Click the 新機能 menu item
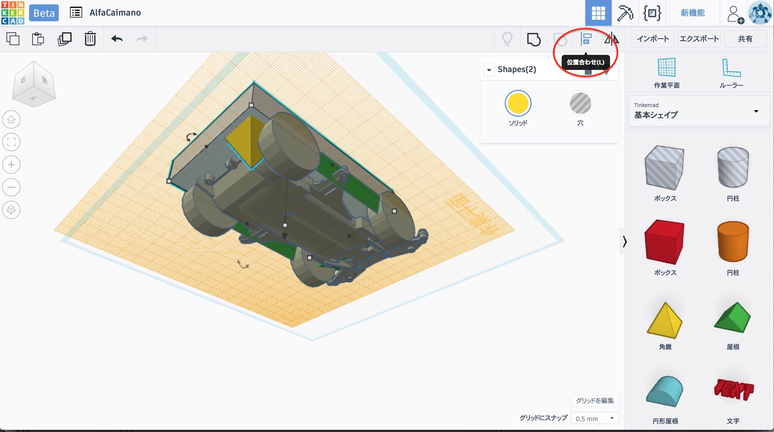The image size is (774, 432). point(692,13)
